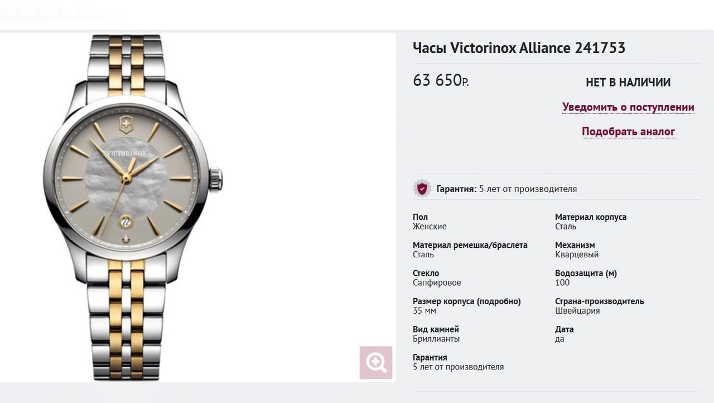
Task: Select the 'Материал ремешка/браслета' specification label
Action: [x=470, y=245]
